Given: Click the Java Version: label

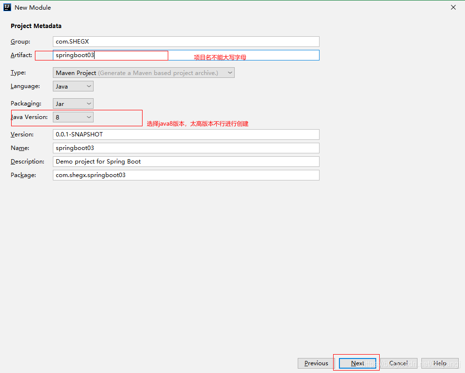Looking at the screenshot, I should [x=29, y=117].
